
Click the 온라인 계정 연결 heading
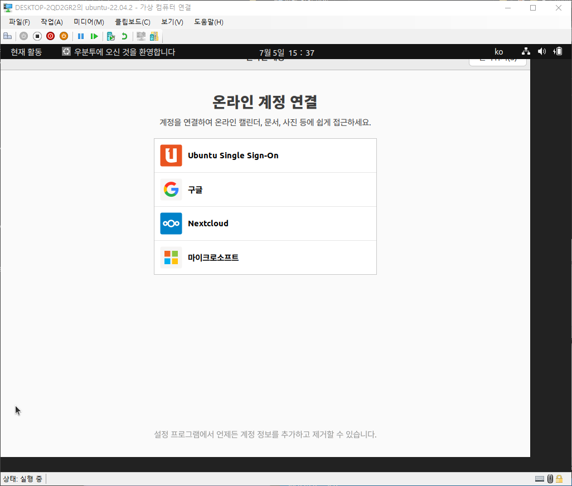point(265,102)
